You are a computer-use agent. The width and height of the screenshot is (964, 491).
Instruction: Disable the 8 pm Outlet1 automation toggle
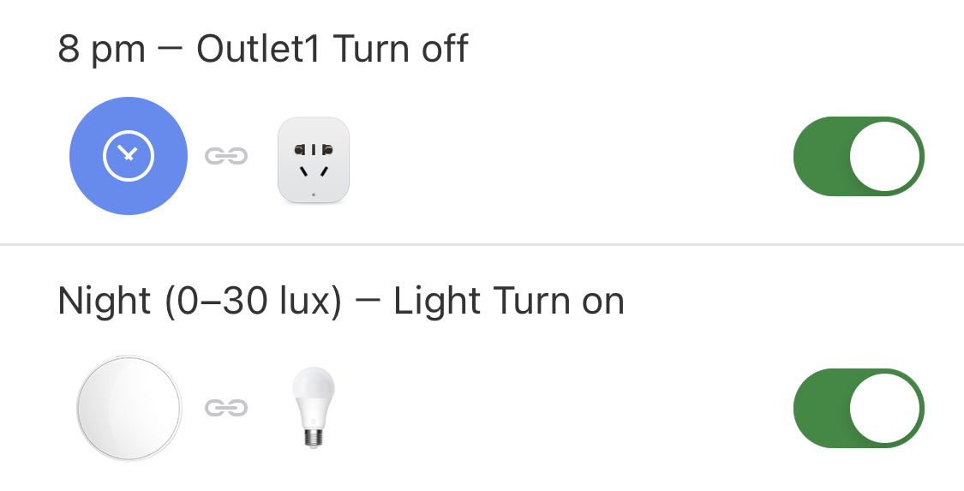(x=859, y=156)
